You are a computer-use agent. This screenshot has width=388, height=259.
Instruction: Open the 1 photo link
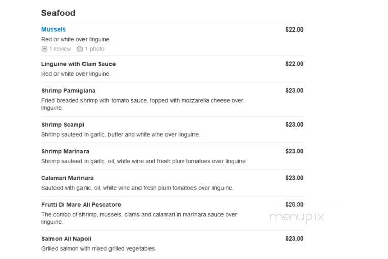click(95, 49)
